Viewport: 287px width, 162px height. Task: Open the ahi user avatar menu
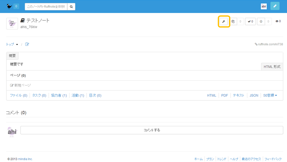point(264,6)
